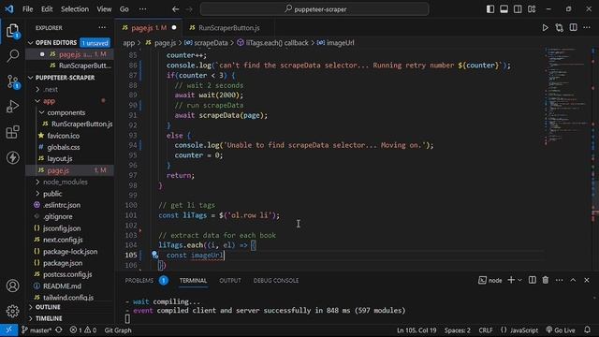
Task: Click the editor minimap
Action: tap(568, 95)
